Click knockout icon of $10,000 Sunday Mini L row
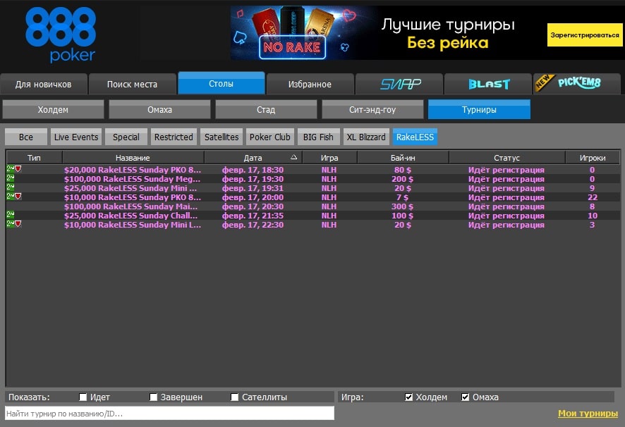This screenshot has height=427, width=625. (x=18, y=224)
